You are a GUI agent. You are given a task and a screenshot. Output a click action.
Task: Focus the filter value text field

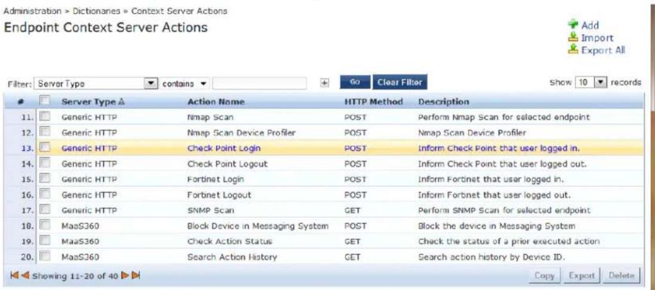point(259,83)
